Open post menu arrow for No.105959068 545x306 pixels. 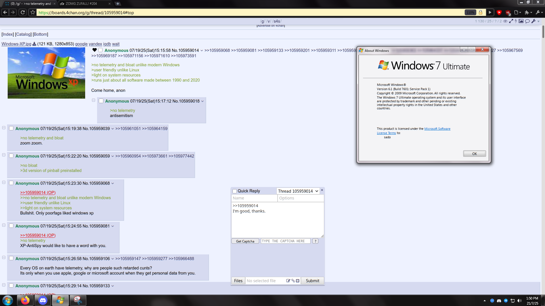(x=113, y=184)
